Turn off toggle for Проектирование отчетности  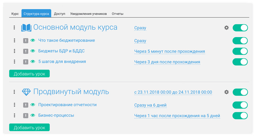(240, 105)
